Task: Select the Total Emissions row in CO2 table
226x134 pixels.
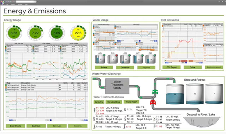Action: click(x=183, y=26)
